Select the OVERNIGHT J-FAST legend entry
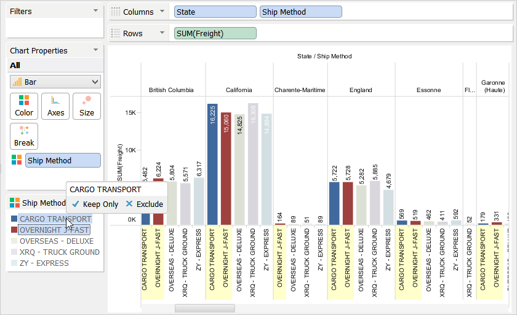Image resolution: width=517 pixels, height=315 pixels. point(54,230)
